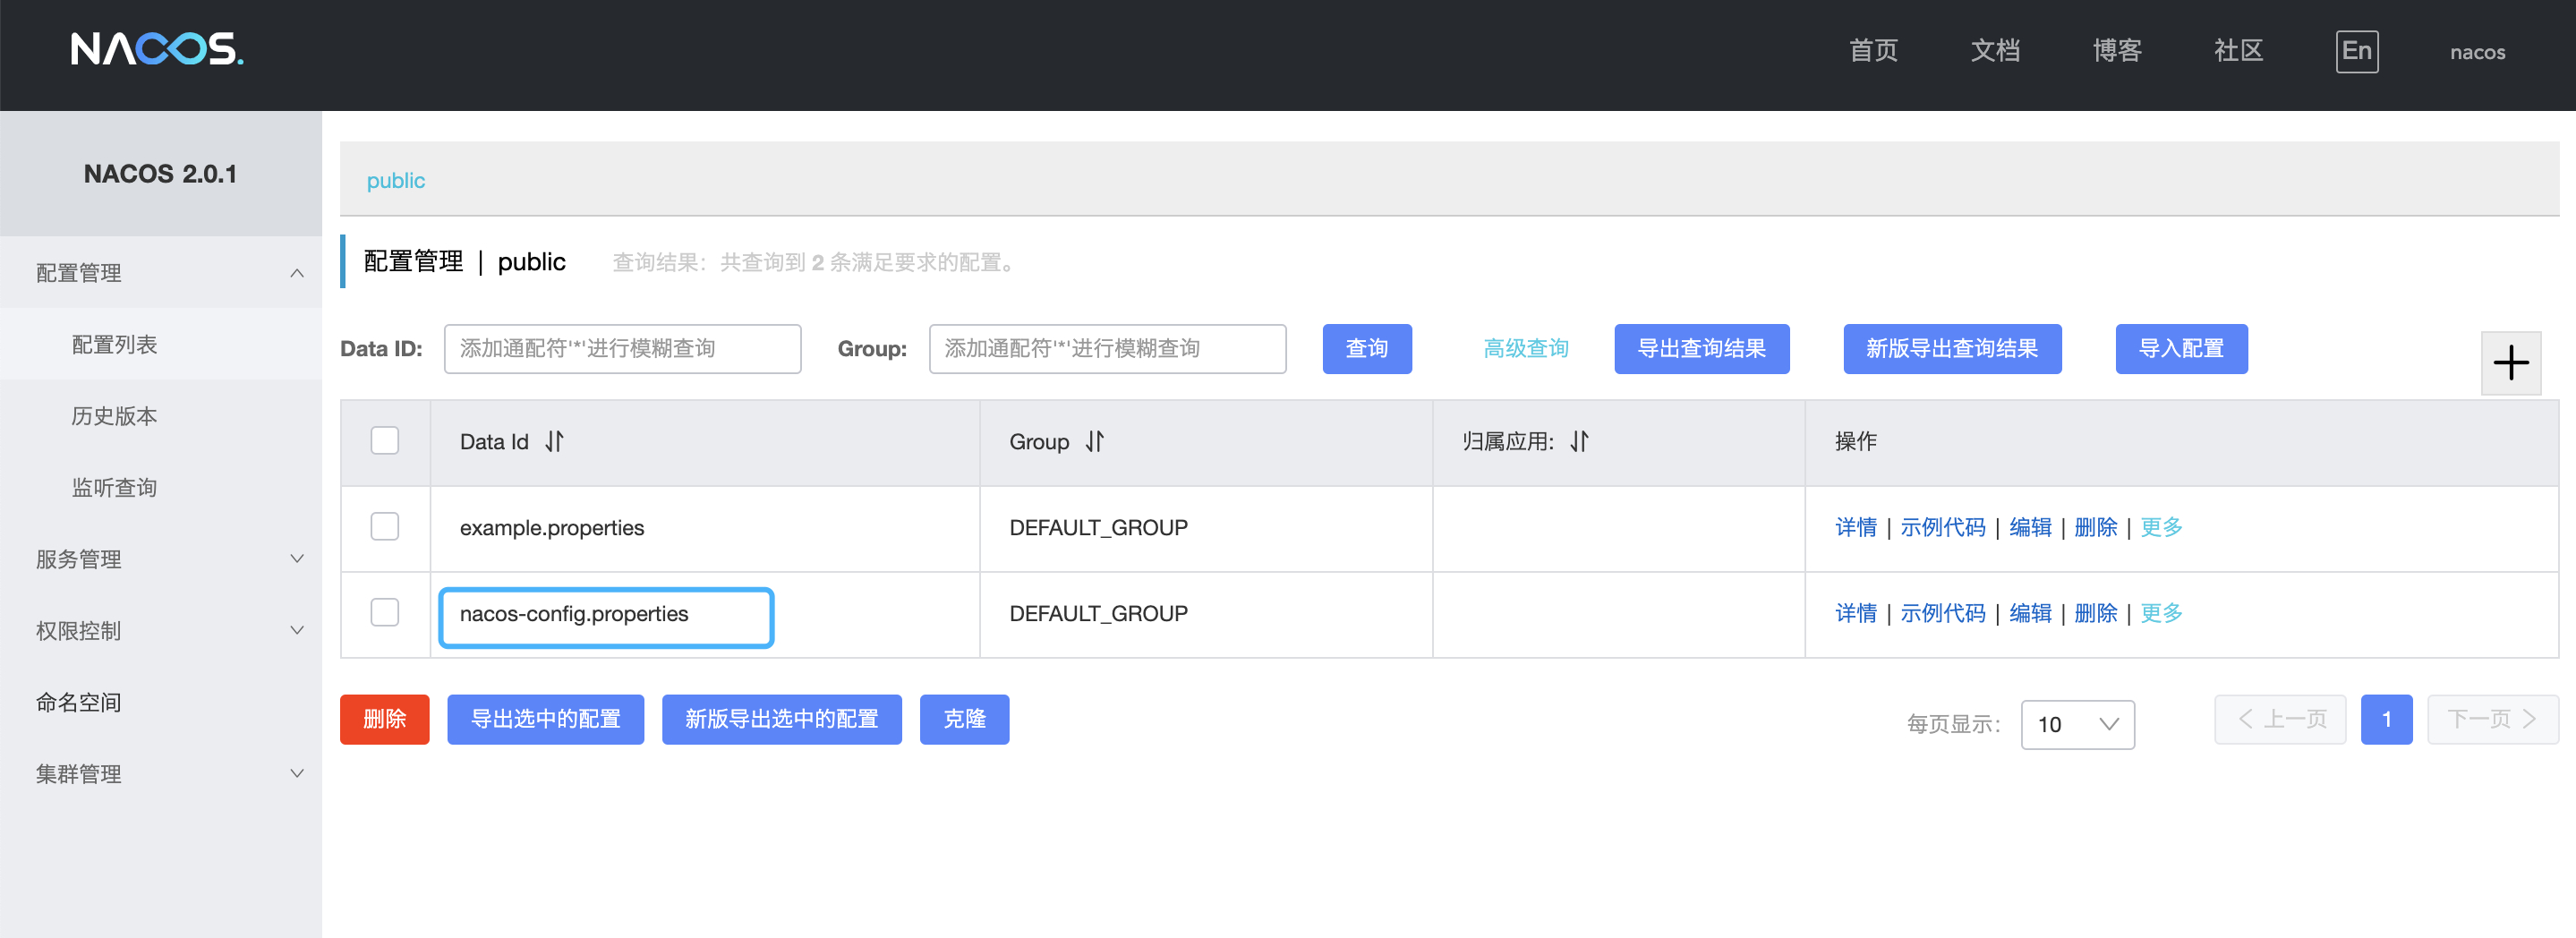Image resolution: width=2576 pixels, height=938 pixels.
Task: Click 删除 for nacos-config.properties row
Action: [x=2096, y=613]
